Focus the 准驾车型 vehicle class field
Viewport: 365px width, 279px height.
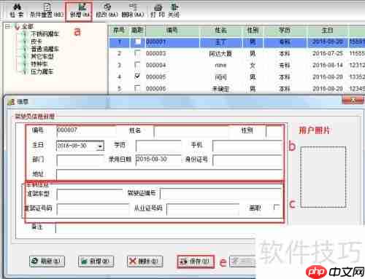(x=90, y=194)
